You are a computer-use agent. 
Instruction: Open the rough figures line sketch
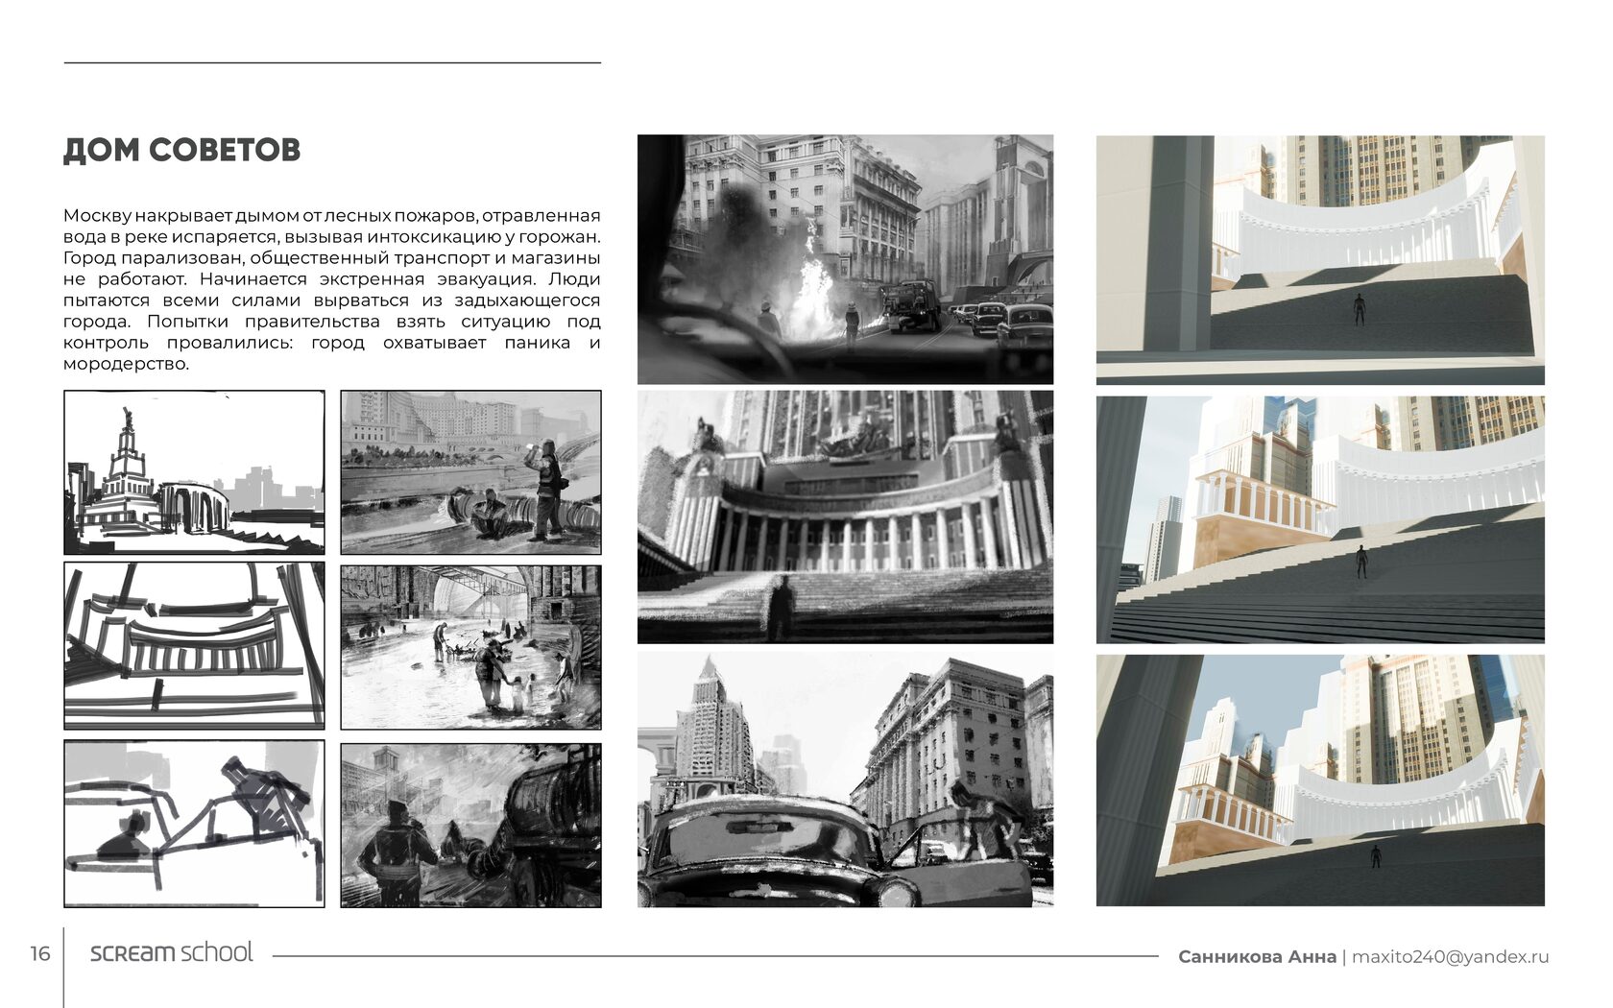click(x=194, y=823)
